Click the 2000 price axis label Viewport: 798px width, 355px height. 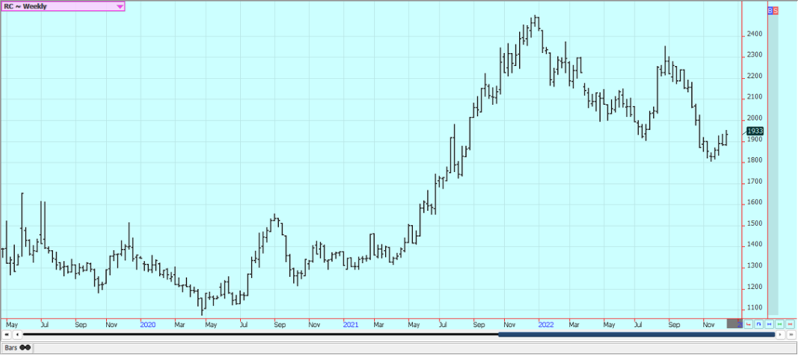[x=754, y=118]
